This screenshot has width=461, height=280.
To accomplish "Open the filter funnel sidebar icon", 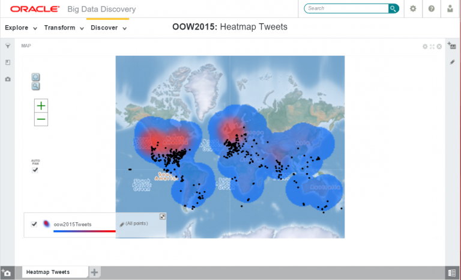I will (8, 46).
